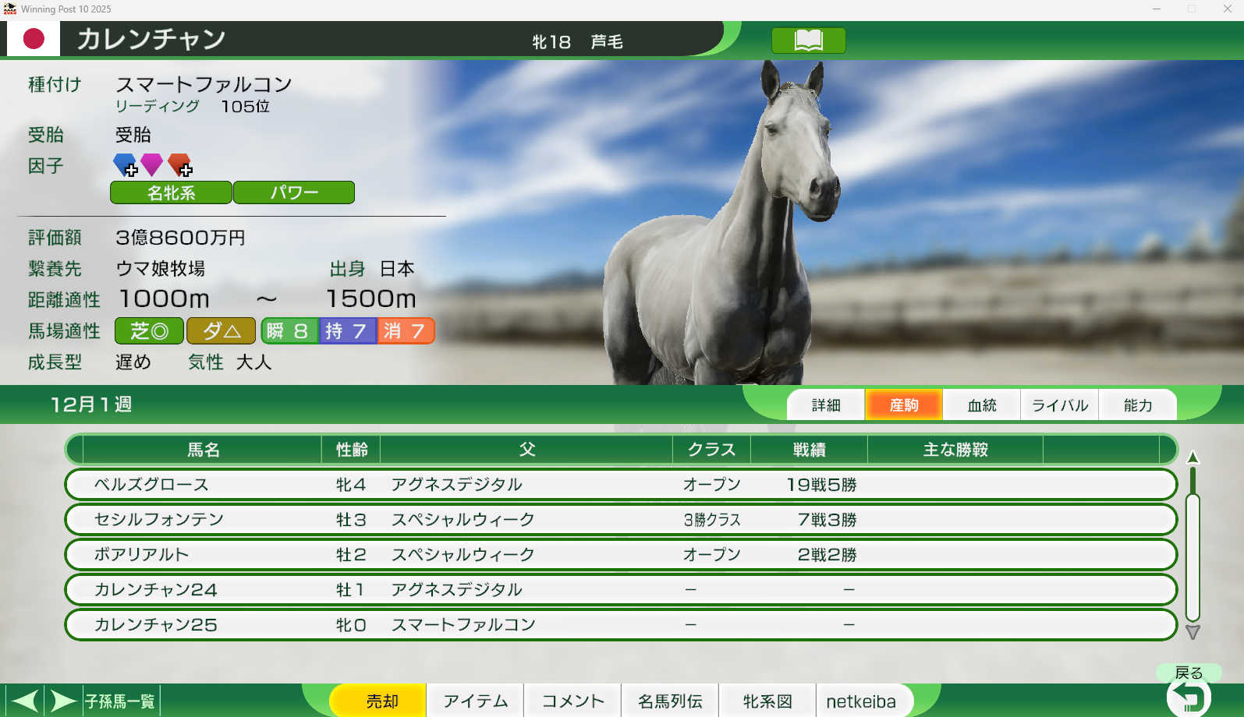
Task: Sort by the クラス column header
Action: point(711,450)
